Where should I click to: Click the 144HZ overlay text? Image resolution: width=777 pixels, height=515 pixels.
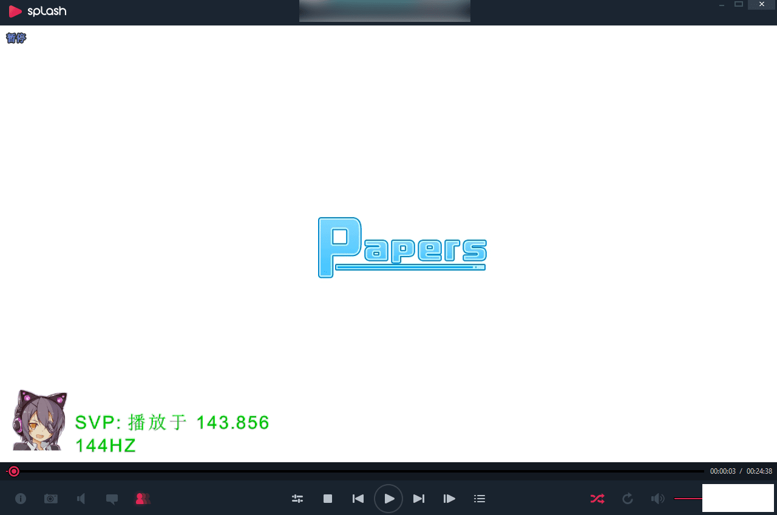point(105,446)
